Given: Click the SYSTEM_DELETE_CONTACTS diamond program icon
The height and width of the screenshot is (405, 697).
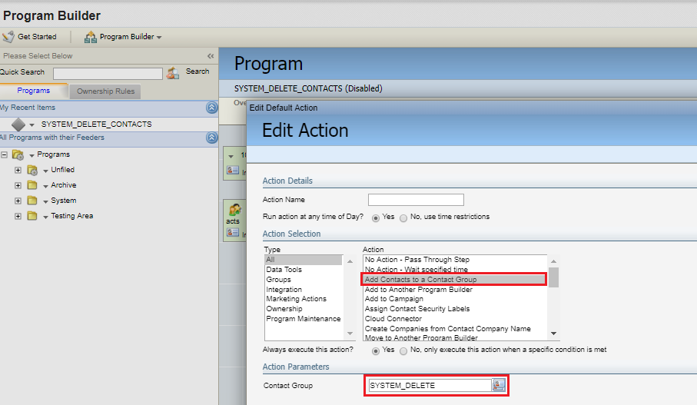Looking at the screenshot, I should click(x=18, y=124).
